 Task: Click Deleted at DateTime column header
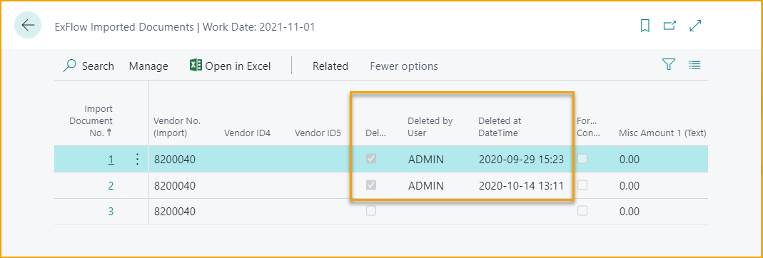(x=500, y=127)
